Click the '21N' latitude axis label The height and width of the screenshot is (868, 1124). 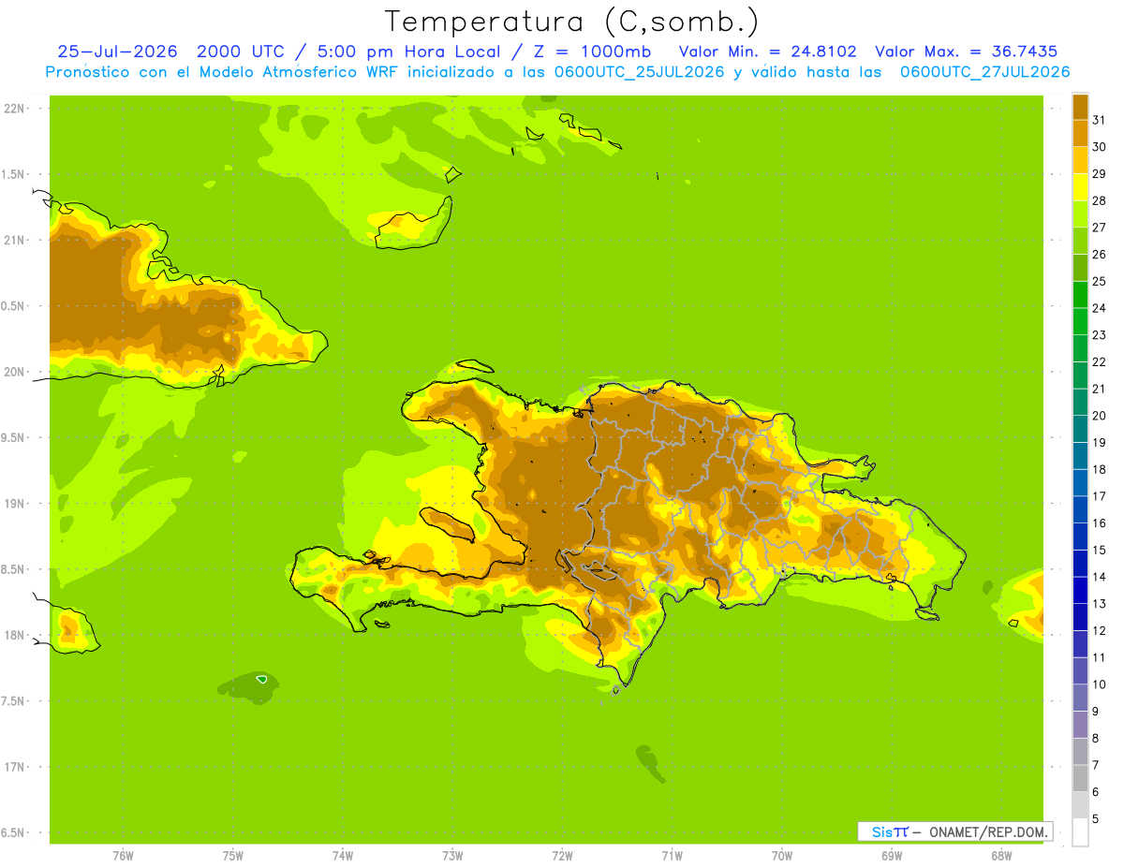tap(15, 240)
